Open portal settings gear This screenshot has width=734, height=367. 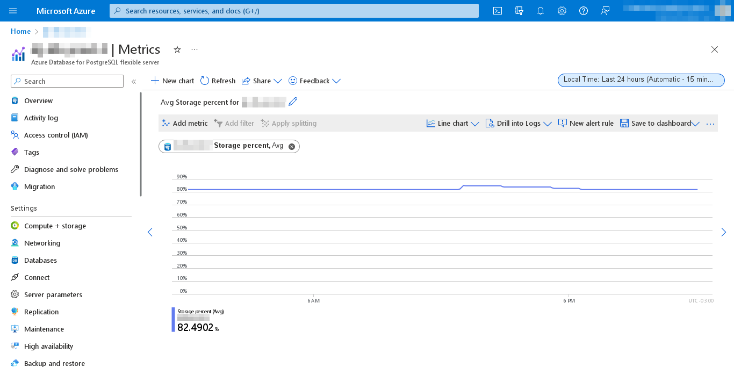pyautogui.click(x=562, y=11)
